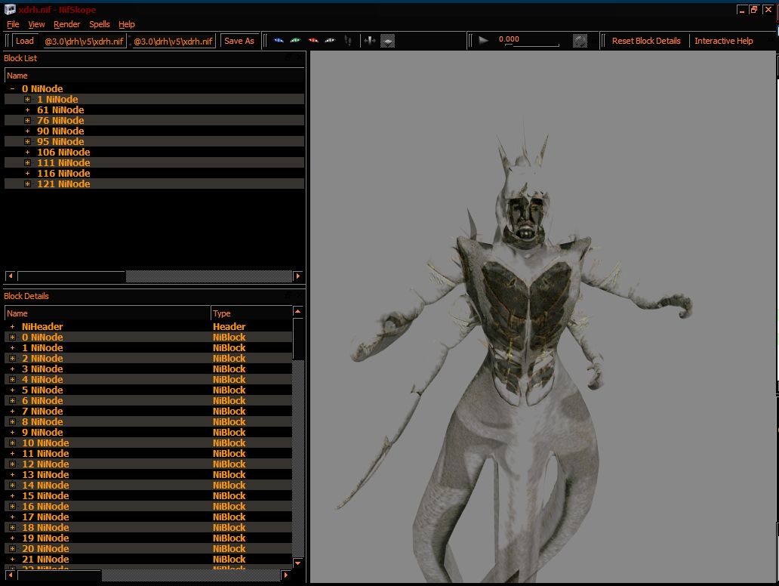Viewport: 779px width, 586px height.
Task: Click left scroll arrow in Block List
Action: click(x=10, y=276)
